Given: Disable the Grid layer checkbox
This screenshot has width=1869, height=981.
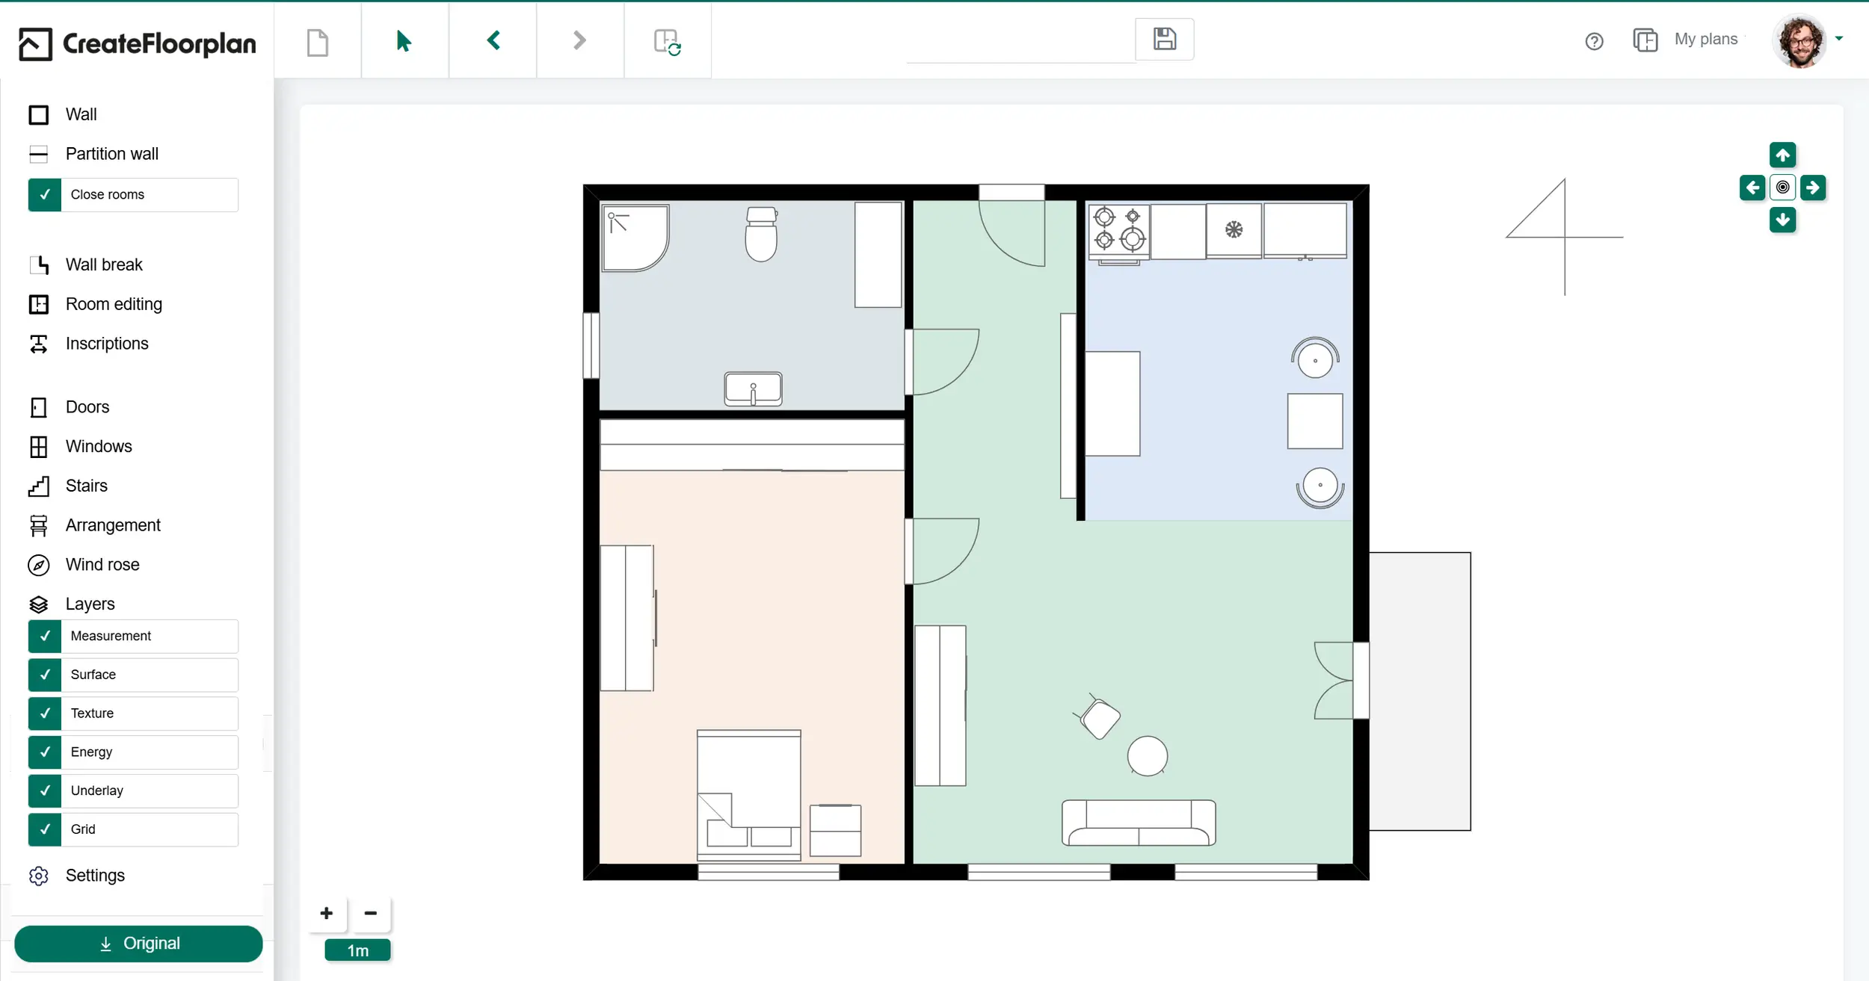Looking at the screenshot, I should tap(45, 829).
